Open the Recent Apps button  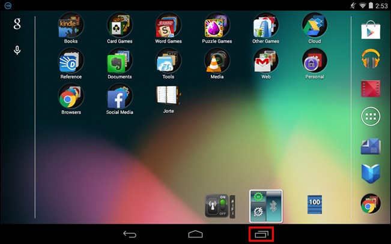coord(261,234)
